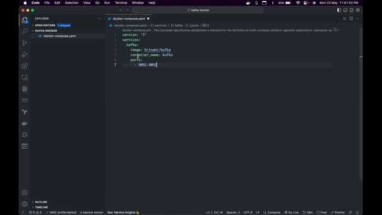Open editor More Actions ellipsis

(358, 19)
